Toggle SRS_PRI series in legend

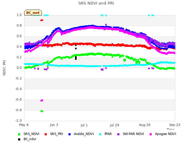click(54, 134)
